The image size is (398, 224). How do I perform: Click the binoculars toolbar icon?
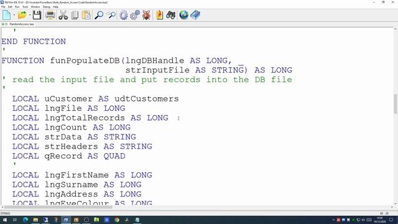(170, 15)
